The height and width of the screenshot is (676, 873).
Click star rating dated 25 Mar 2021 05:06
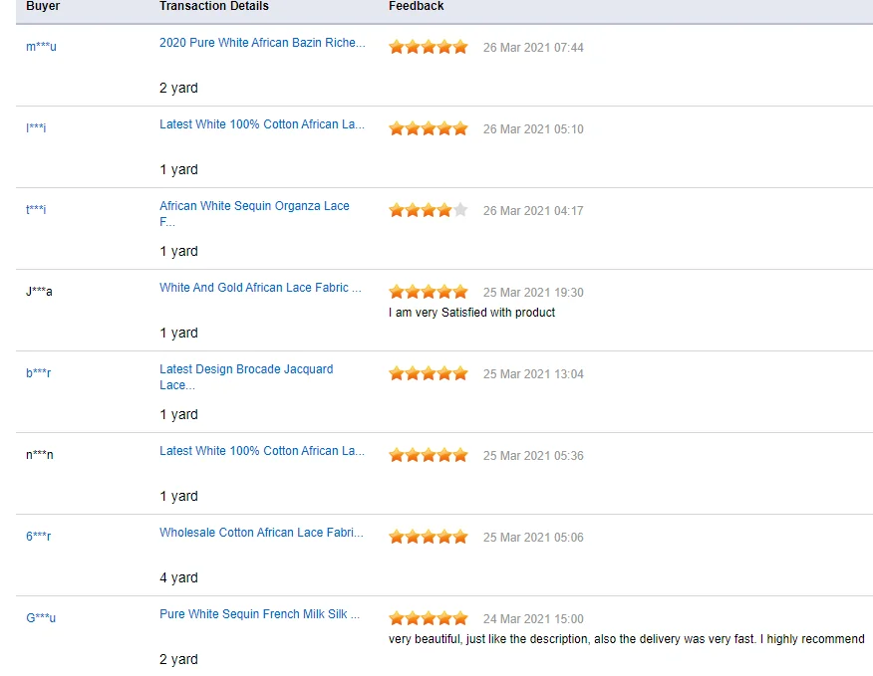[x=428, y=537]
